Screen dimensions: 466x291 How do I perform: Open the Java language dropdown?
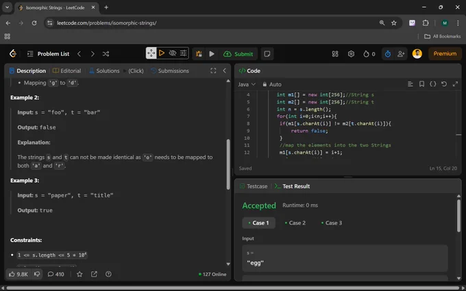pyautogui.click(x=247, y=84)
